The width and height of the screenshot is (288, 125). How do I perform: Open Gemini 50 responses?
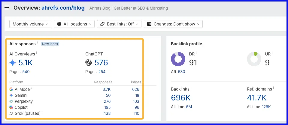[108, 95]
